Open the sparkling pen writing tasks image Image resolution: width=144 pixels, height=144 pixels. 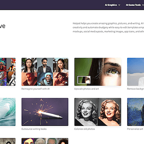click(45, 112)
